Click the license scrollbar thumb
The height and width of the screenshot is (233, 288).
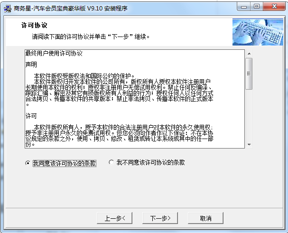(x=249, y=74)
